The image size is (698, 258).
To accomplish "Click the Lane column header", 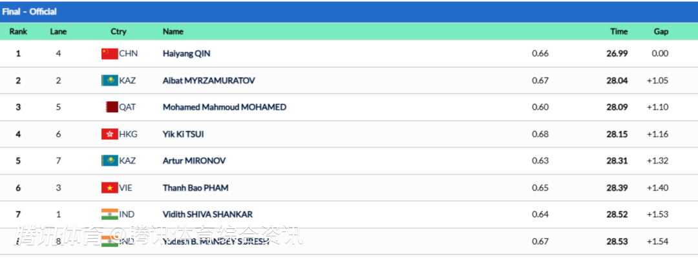I will click(58, 32).
